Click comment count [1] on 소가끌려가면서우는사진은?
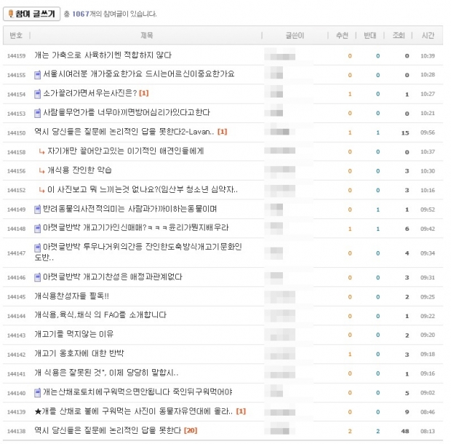Screen dimensions: 451x444 [144, 93]
